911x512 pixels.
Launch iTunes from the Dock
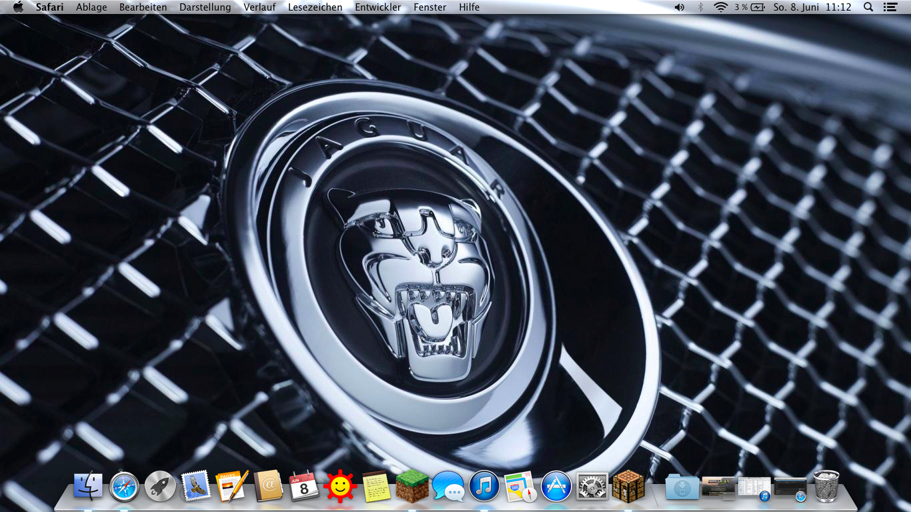click(484, 486)
